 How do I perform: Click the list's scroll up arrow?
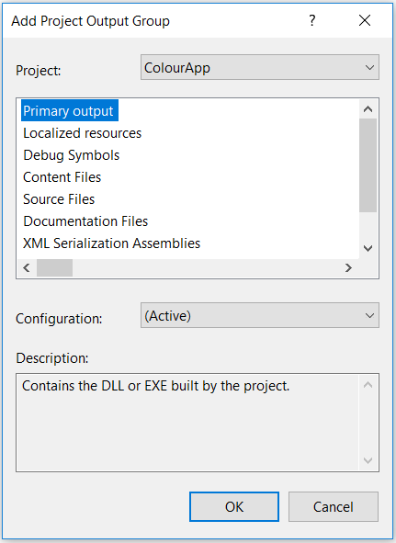click(x=368, y=109)
